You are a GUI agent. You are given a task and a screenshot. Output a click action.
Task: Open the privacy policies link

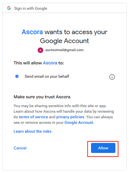click(70, 117)
